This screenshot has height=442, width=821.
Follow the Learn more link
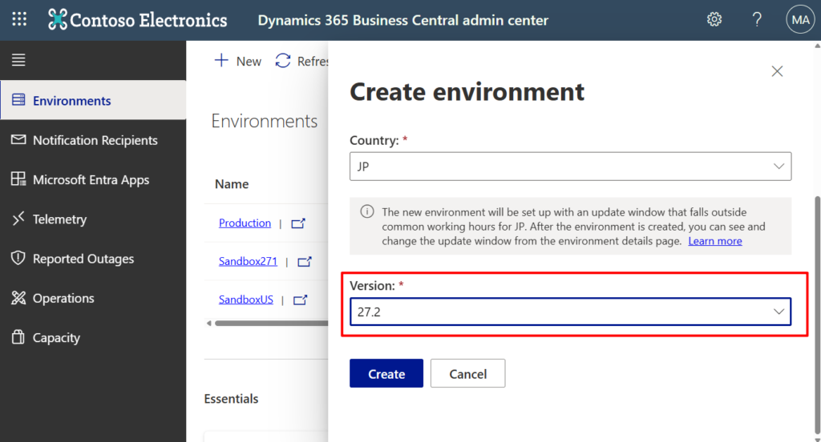click(714, 241)
